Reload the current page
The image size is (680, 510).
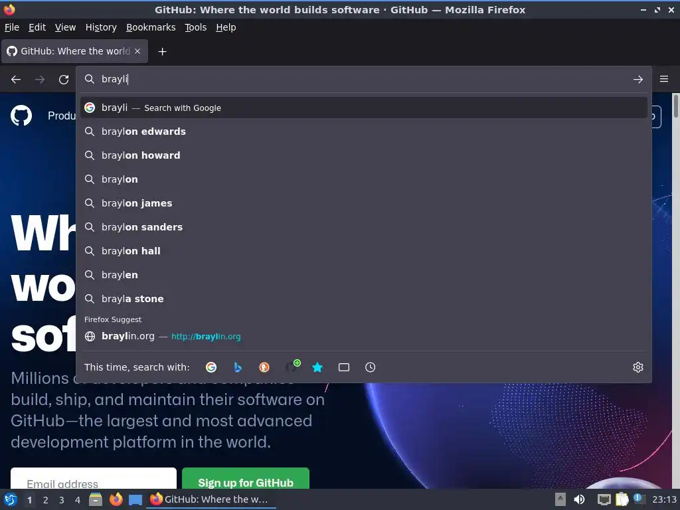pos(64,80)
